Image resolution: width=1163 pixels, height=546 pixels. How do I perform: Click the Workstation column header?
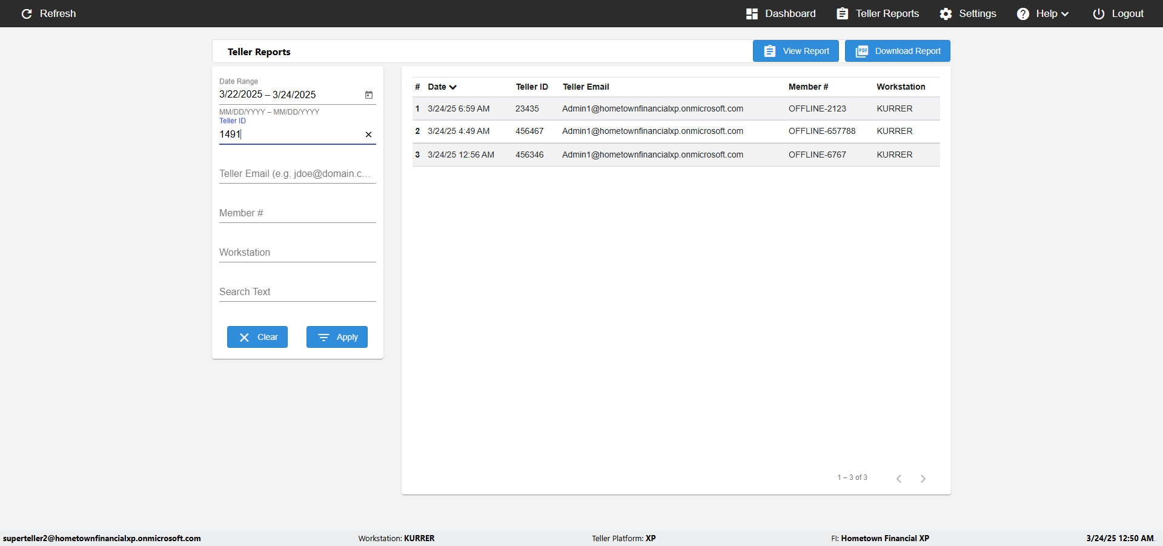[901, 87]
